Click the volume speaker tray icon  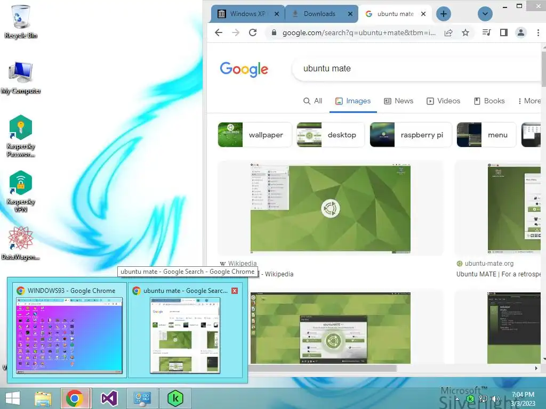[x=495, y=399]
